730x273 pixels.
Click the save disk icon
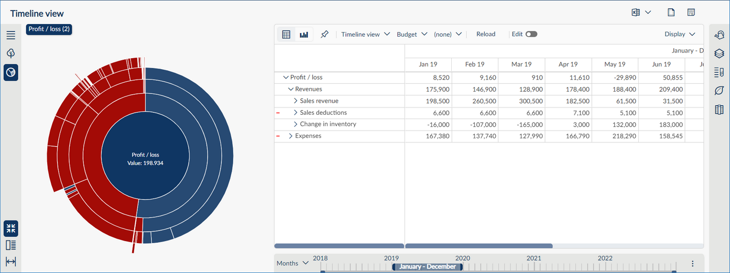click(x=691, y=12)
